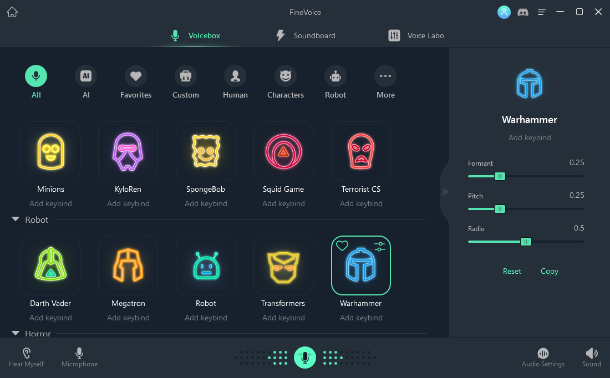Select the Transformers voice
Image resolution: width=610 pixels, height=378 pixels.
point(283,265)
